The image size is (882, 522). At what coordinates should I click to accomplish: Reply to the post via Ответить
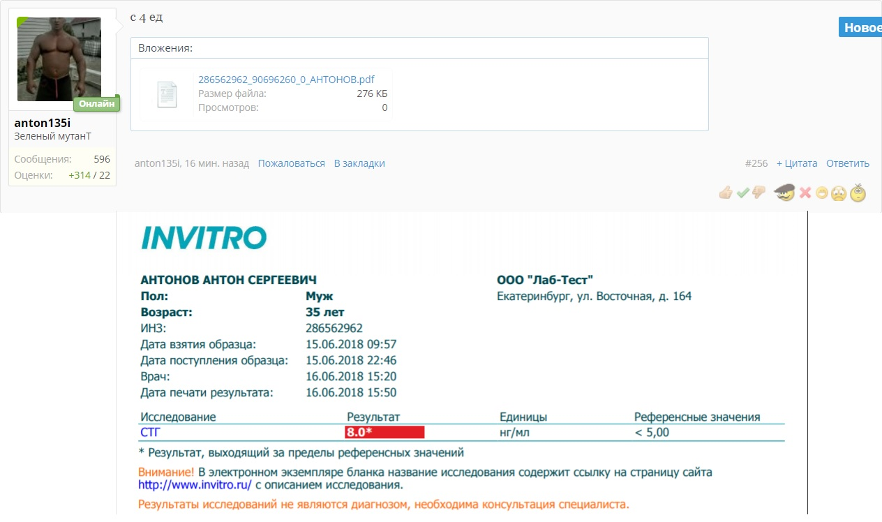848,163
